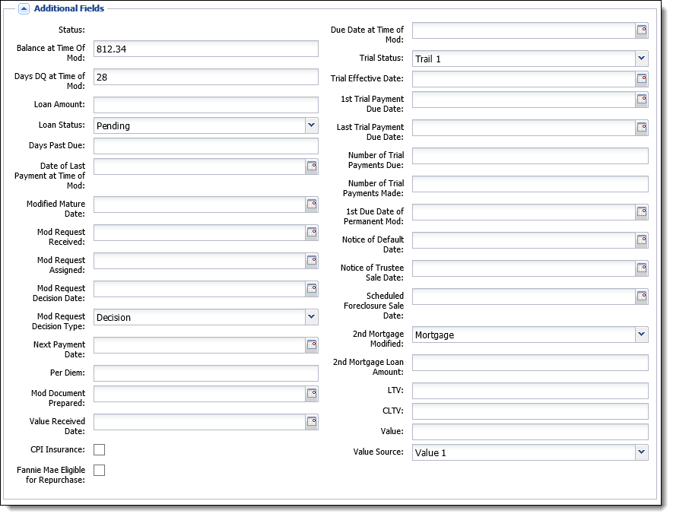Open calendar for 1st Due Date of Permanent Mod
Viewport: 673px width, 517px height.
(642, 211)
